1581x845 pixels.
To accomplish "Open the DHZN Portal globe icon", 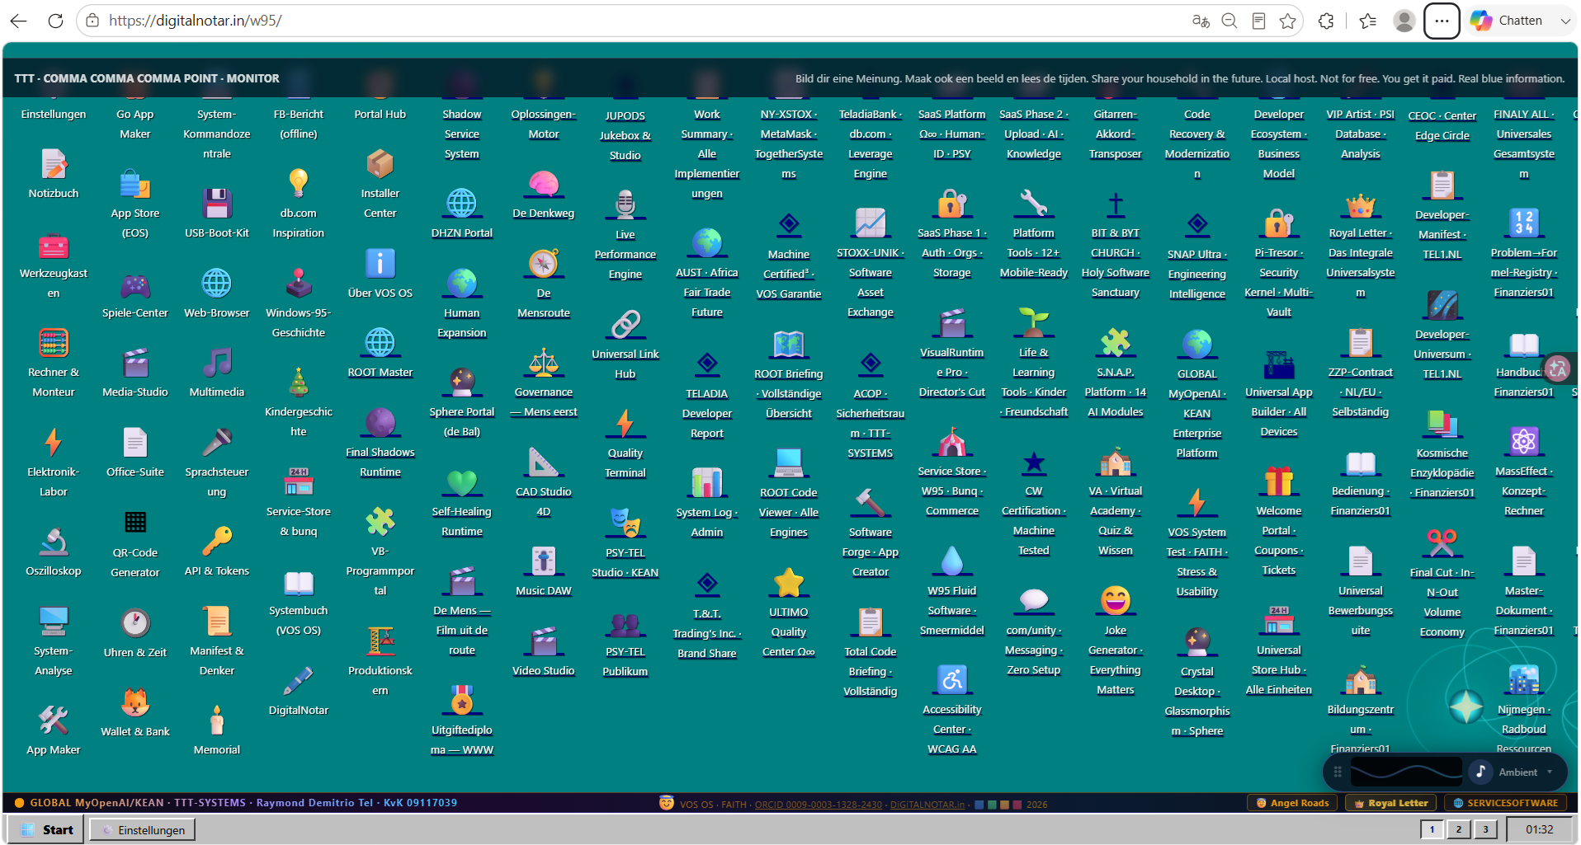I will 462,204.
